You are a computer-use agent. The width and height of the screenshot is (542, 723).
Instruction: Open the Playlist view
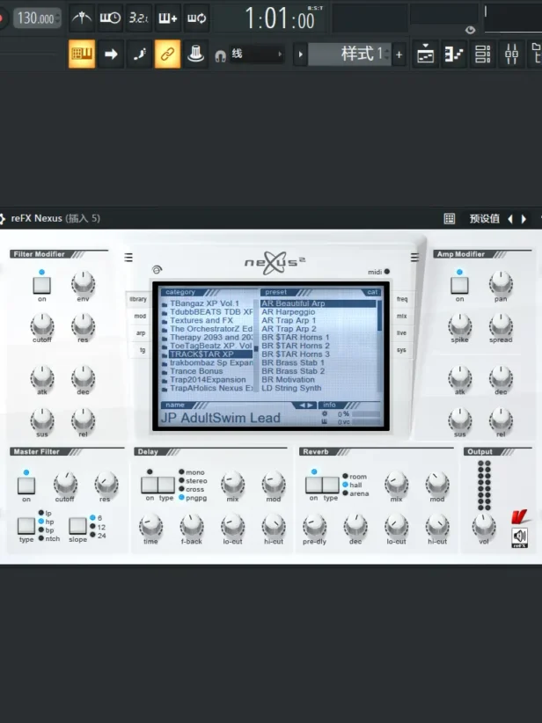click(425, 55)
